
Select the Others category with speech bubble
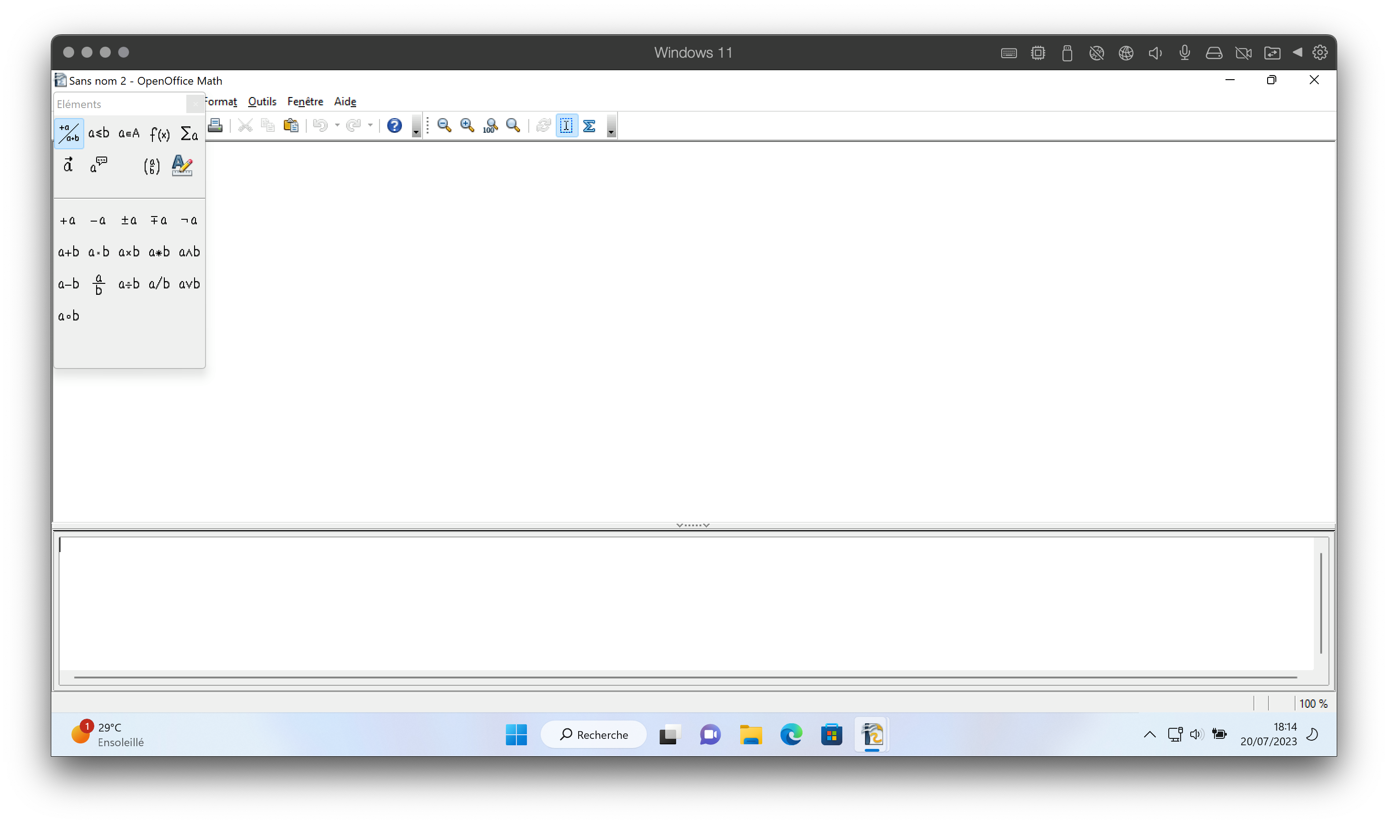[x=99, y=165]
